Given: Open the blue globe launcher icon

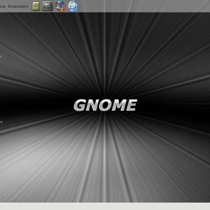Looking at the screenshot, I should tap(72, 6).
